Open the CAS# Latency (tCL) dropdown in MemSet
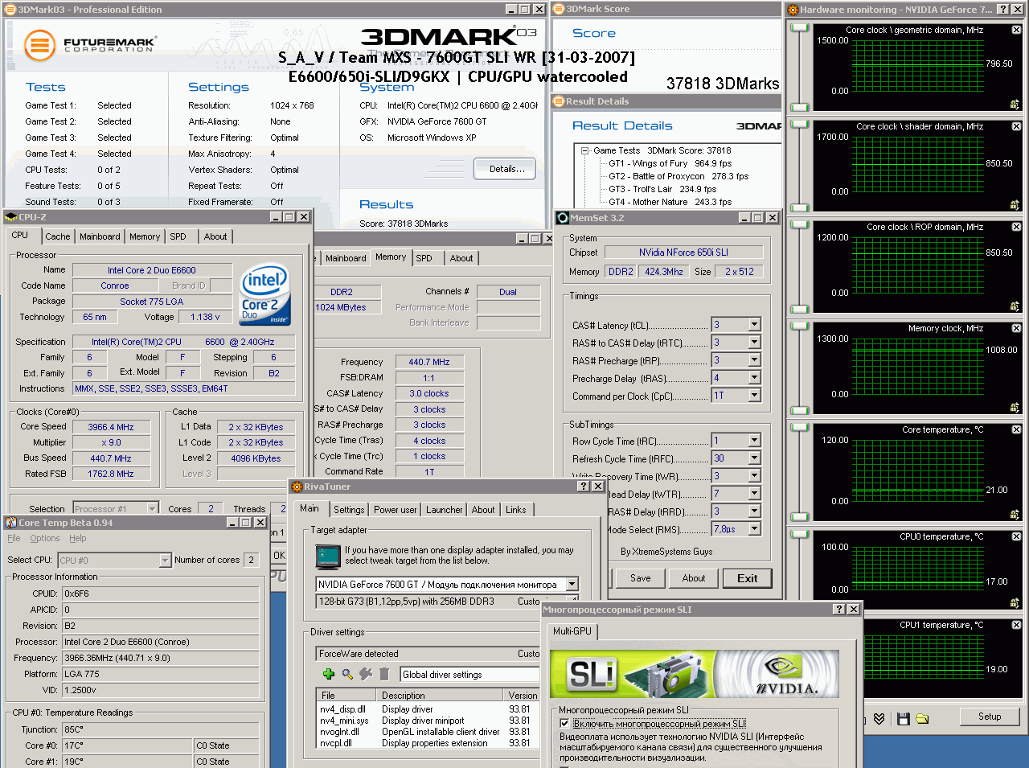 tap(754, 325)
